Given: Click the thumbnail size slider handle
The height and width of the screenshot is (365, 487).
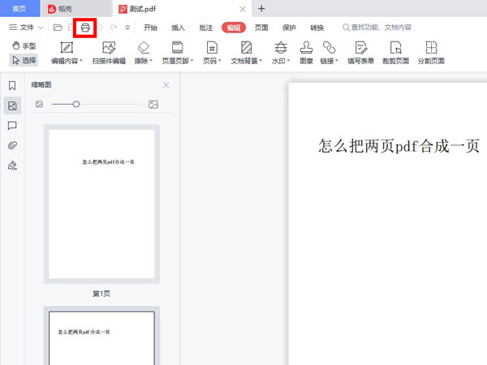Looking at the screenshot, I should 76,104.
